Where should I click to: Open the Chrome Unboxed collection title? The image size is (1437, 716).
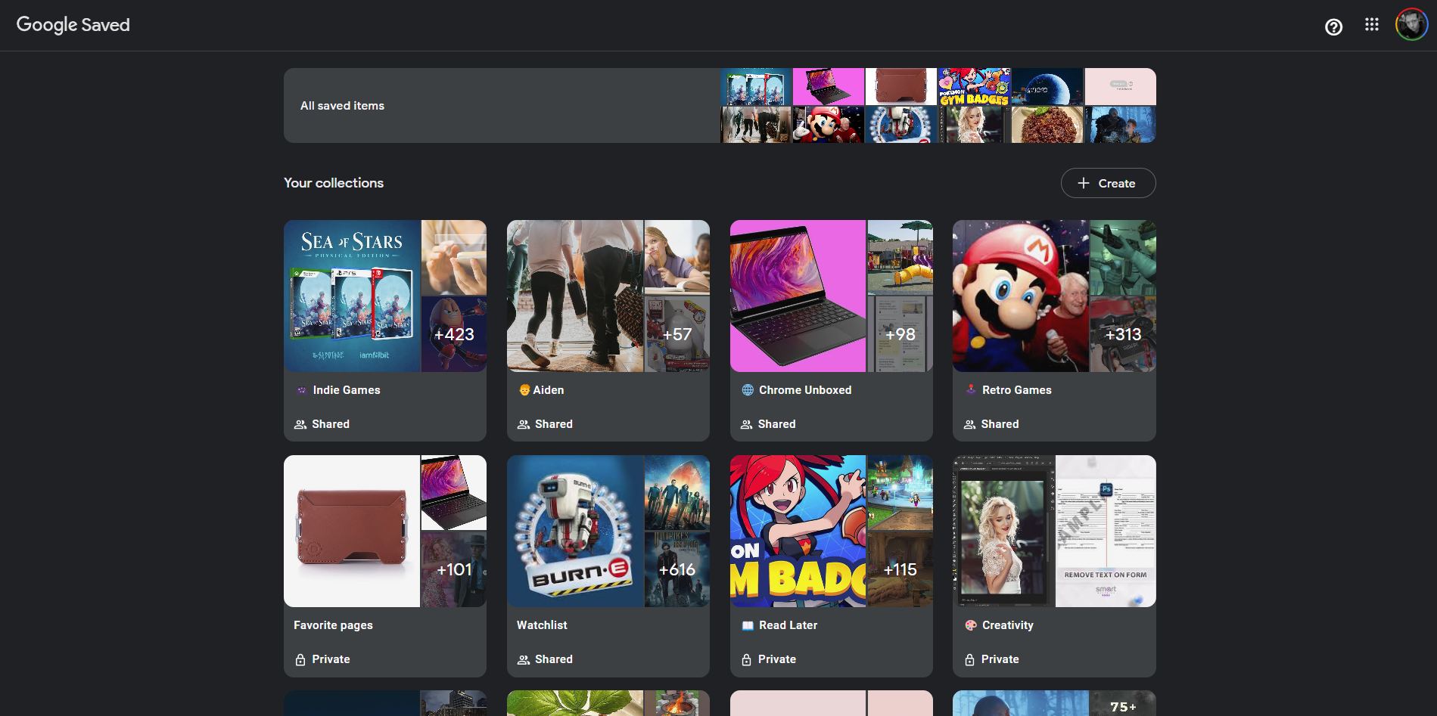pos(805,390)
